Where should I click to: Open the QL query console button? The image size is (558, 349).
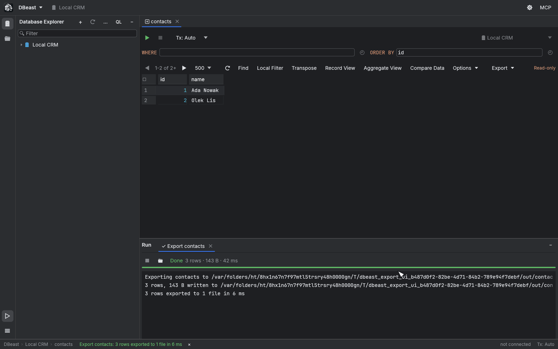click(119, 22)
